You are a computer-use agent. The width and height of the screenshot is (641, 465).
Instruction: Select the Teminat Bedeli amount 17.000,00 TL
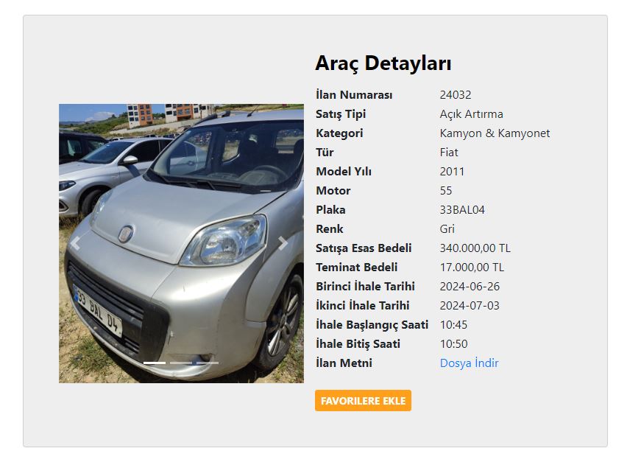472,268
